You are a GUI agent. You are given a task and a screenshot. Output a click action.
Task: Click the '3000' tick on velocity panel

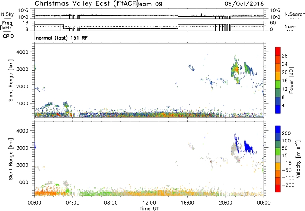point(22,148)
